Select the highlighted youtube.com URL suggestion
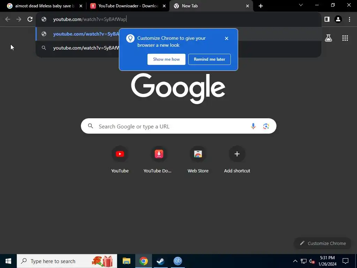This screenshot has height=268, width=357. coord(178,34)
